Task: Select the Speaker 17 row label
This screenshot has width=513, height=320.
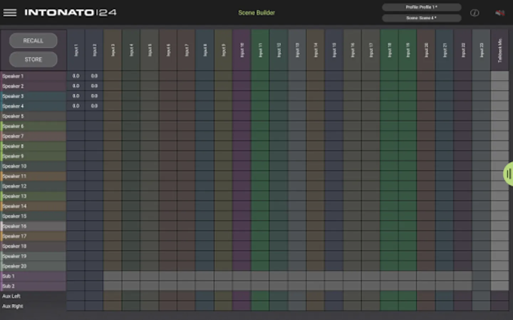Action: point(33,236)
